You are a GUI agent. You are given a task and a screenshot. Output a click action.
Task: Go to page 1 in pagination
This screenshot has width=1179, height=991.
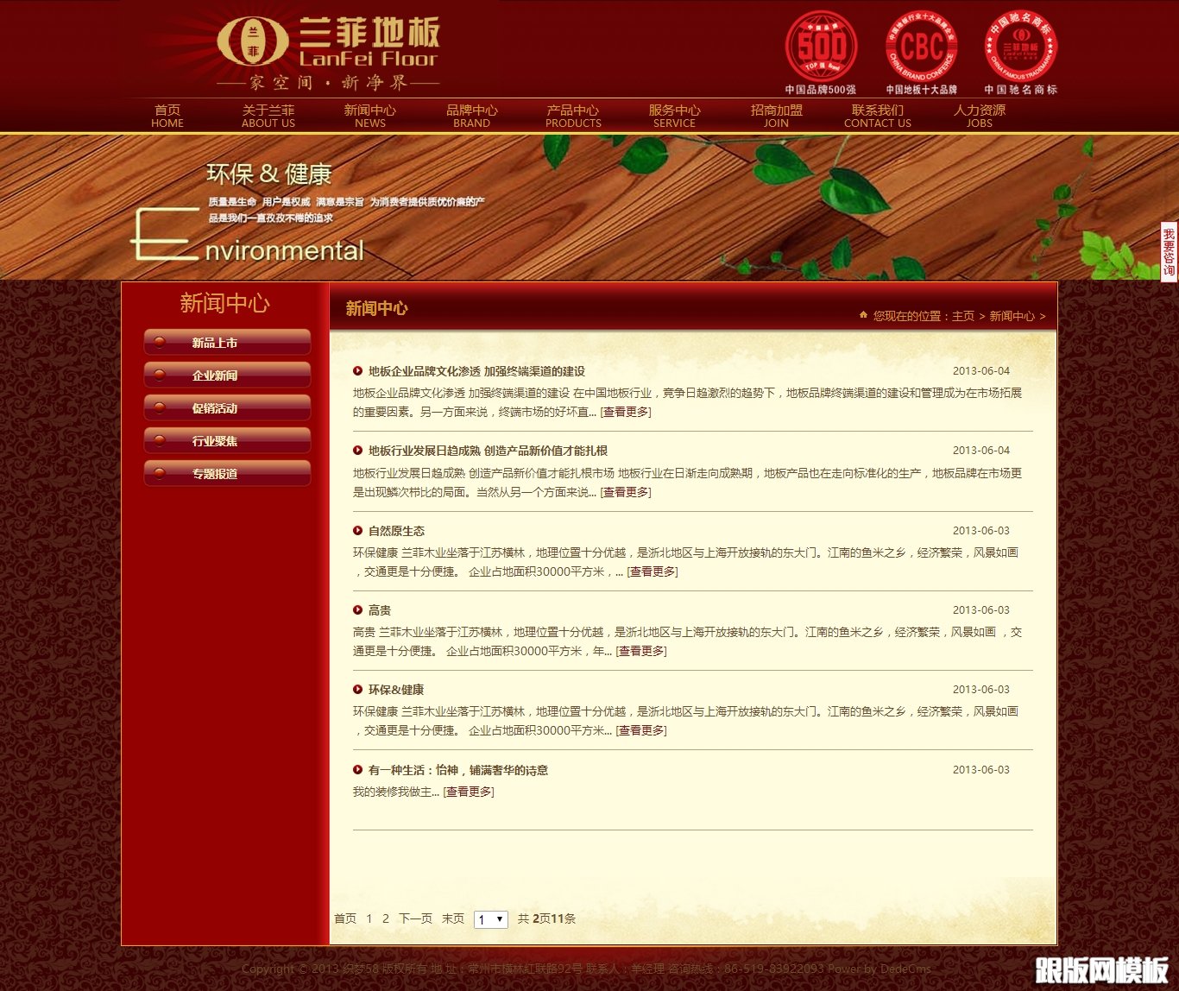(x=369, y=918)
